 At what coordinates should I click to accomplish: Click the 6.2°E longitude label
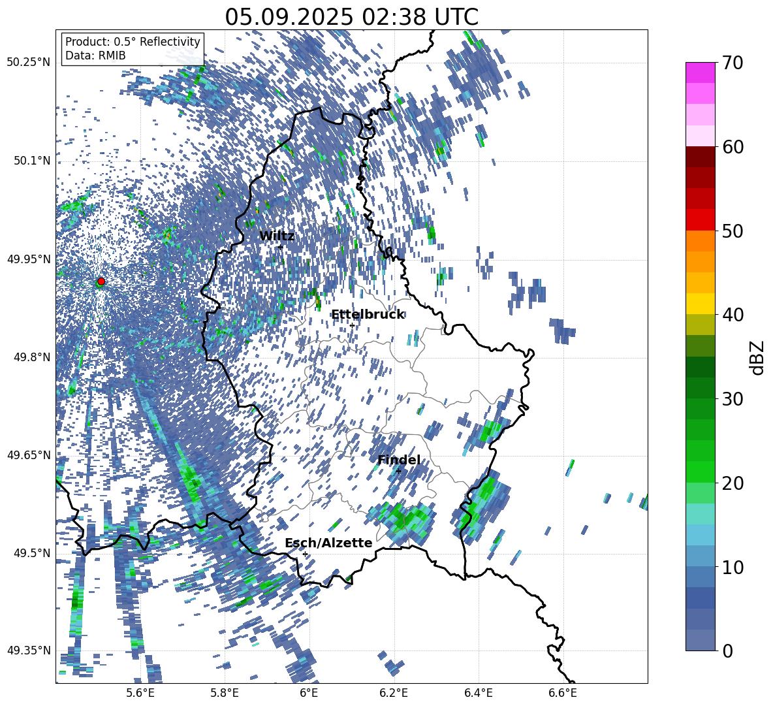[394, 694]
